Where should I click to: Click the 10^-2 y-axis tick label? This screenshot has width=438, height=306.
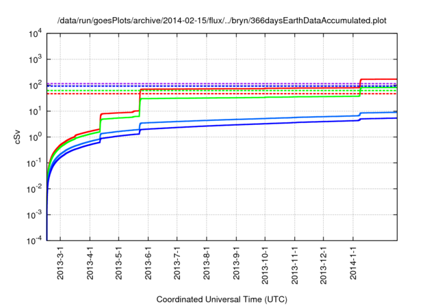pyautogui.click(x=34, y=189)
